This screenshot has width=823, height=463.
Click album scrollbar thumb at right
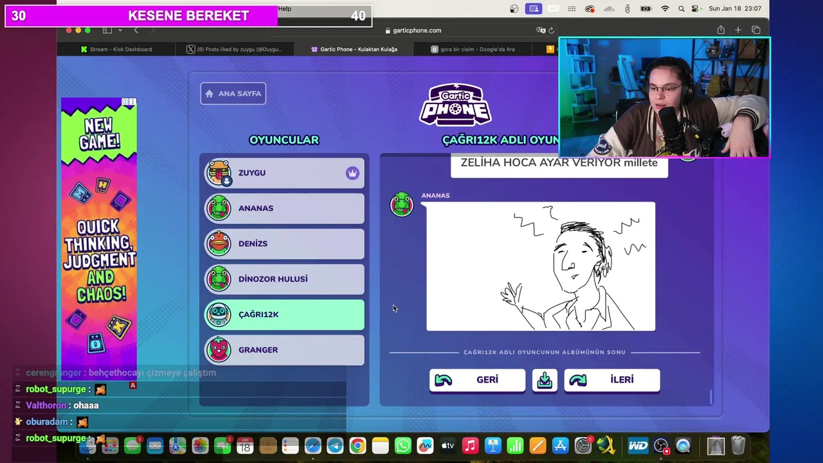click(711, 397)
